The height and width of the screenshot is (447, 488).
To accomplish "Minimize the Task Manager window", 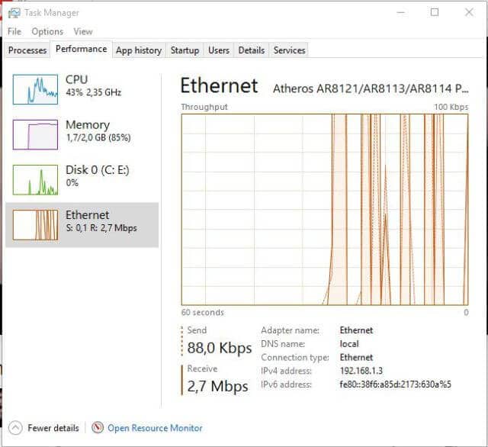I will (401, 12).
